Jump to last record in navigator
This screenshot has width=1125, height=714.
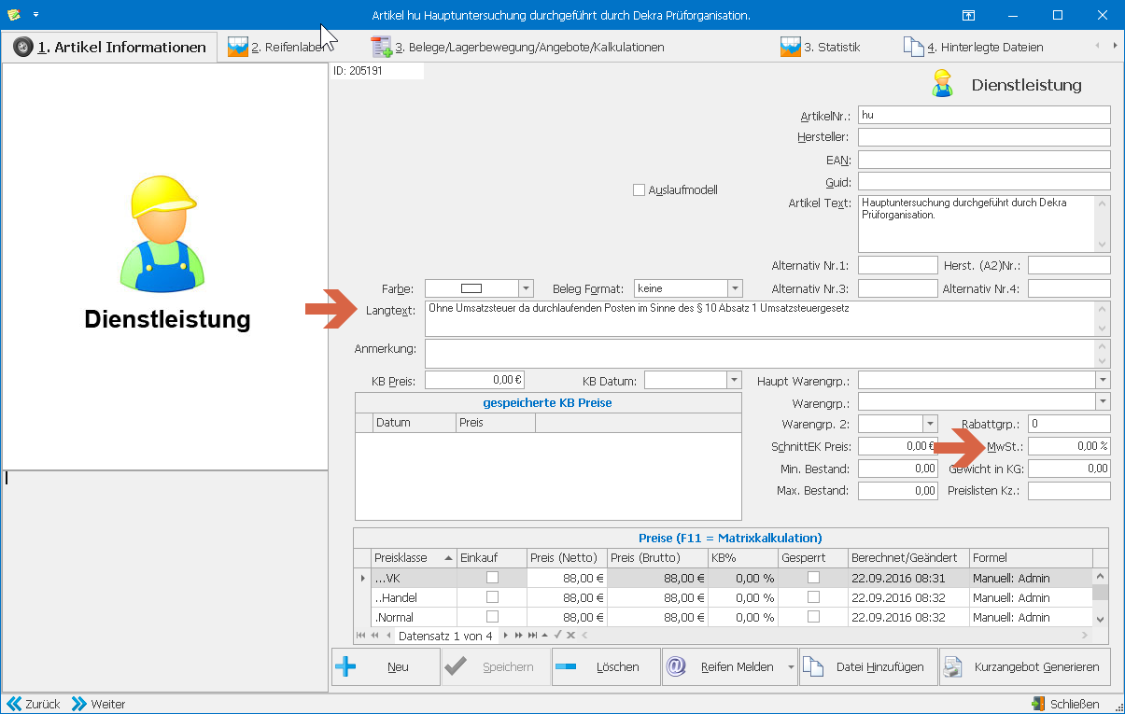pyautogui.click(x=532, y=636)
